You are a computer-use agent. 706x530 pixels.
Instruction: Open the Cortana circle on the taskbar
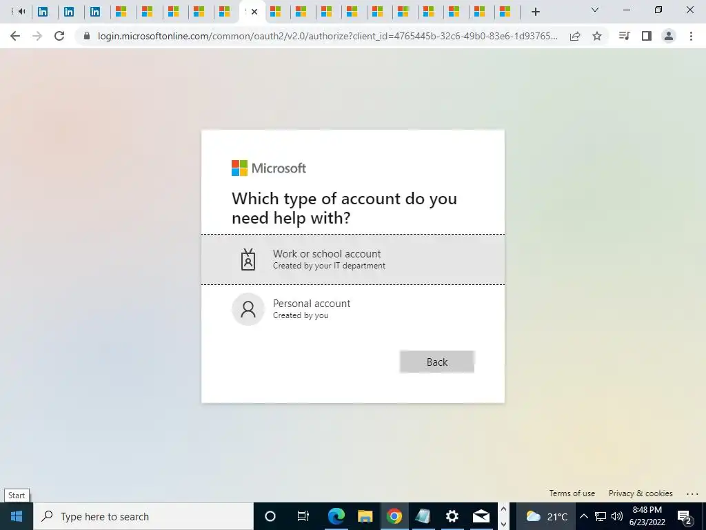[270, 516]
